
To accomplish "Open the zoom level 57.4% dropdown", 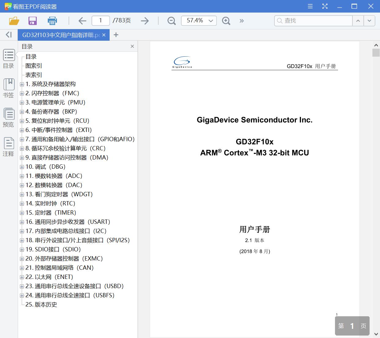I will pyautogui.click(x=211, y=21).
